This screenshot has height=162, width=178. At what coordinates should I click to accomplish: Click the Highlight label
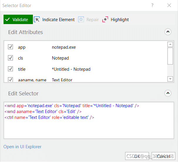point(120,20)
